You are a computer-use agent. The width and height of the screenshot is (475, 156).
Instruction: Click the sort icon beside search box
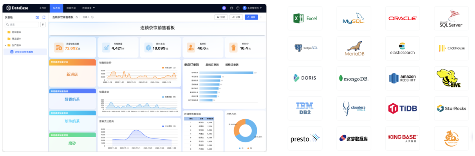click(43, 25)
